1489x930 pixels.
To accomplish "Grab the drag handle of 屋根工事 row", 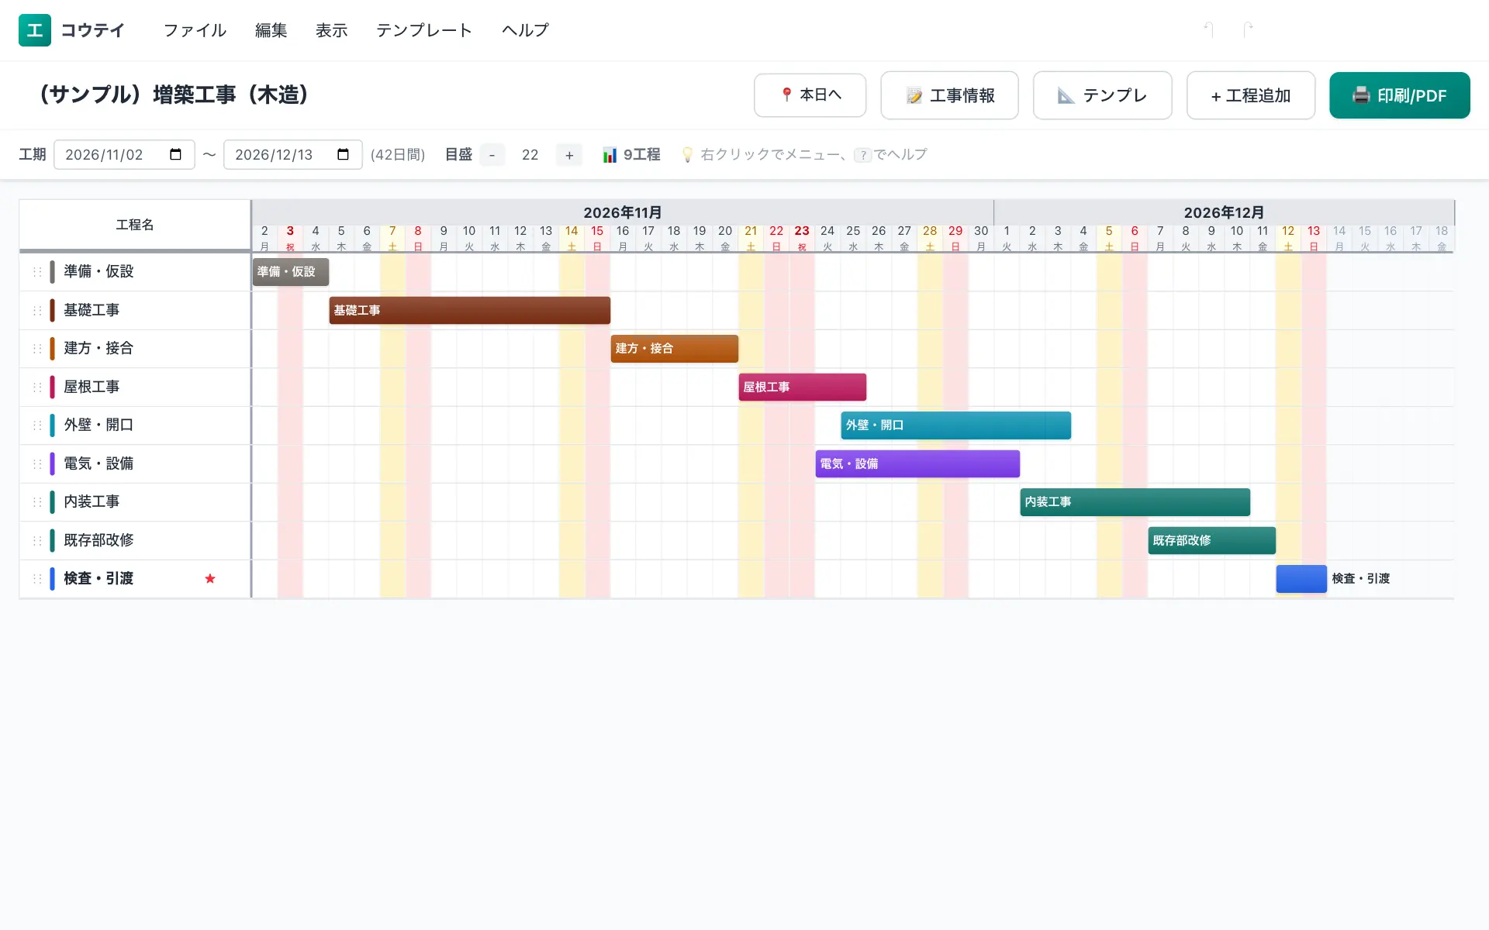I will coord(37,387).
